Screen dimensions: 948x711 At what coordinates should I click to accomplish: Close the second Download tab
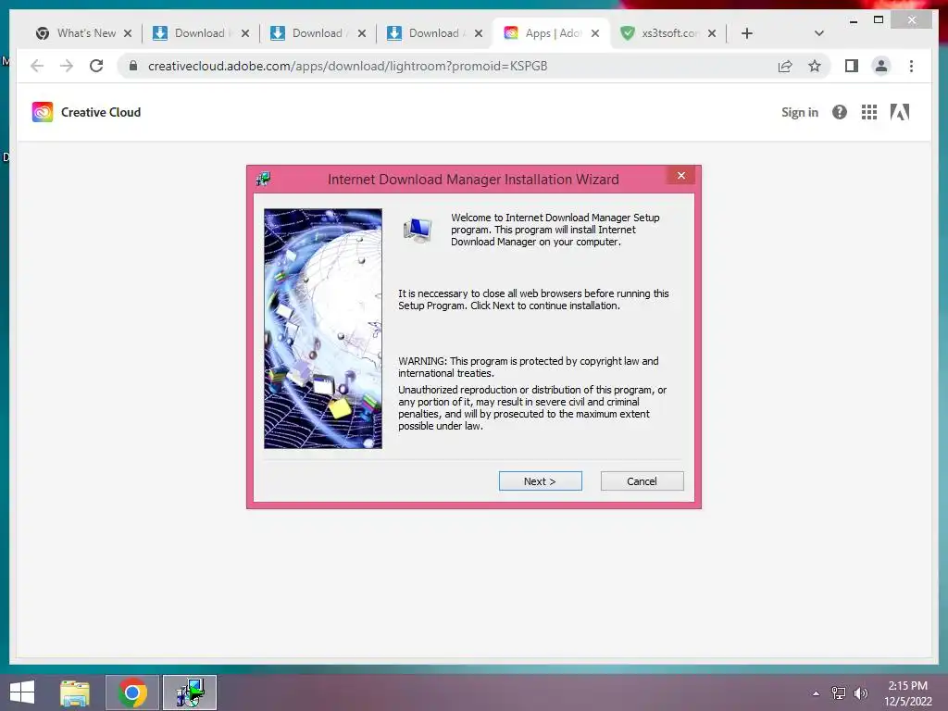coord(362,33)
